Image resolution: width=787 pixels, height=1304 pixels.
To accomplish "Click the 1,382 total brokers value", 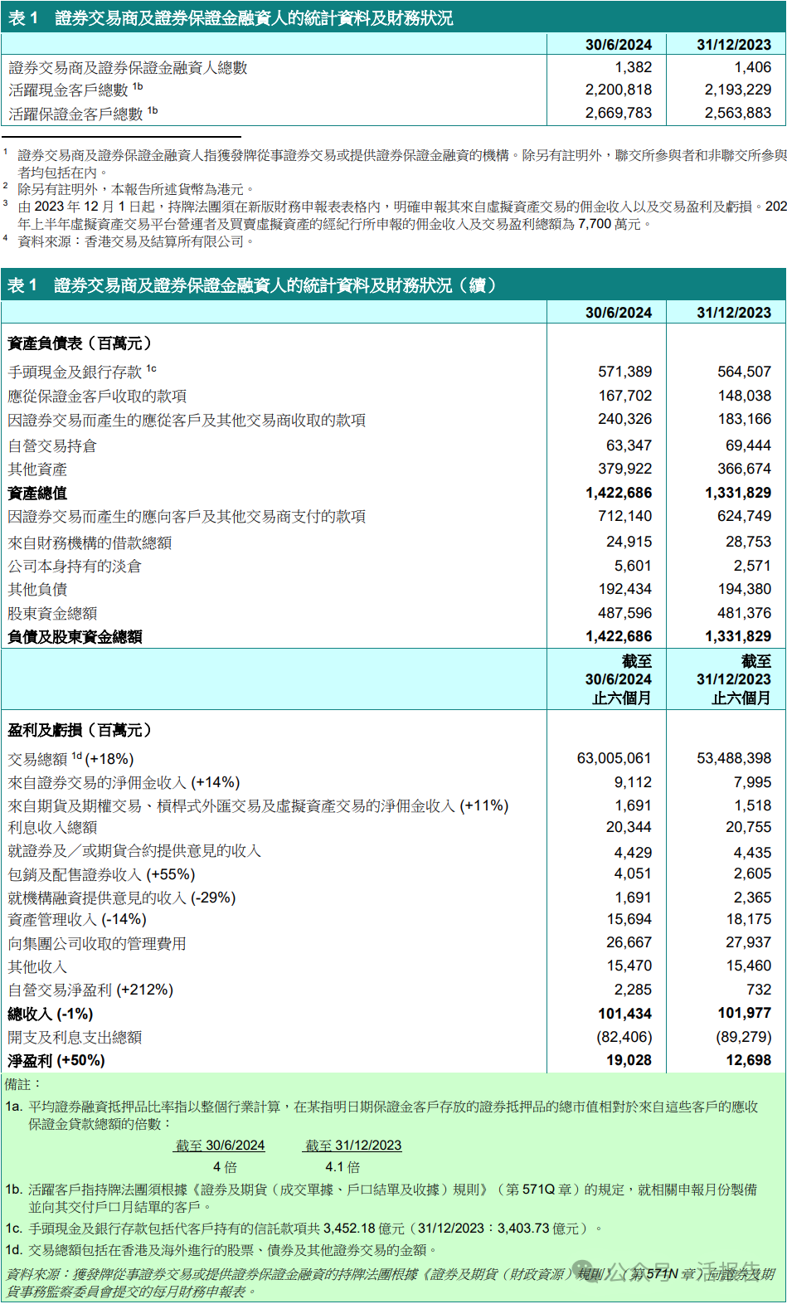I will coord(633,67).
